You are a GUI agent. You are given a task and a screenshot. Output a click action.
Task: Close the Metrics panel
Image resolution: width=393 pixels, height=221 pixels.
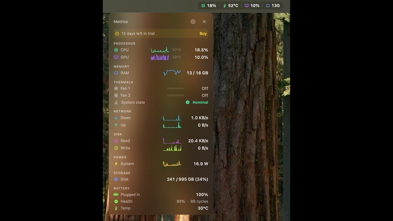tap(204, 22)
